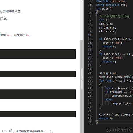Click 'return 0;' on line 13
The image size is (133, 133).
pyautogui.click(x=109, y=47)
